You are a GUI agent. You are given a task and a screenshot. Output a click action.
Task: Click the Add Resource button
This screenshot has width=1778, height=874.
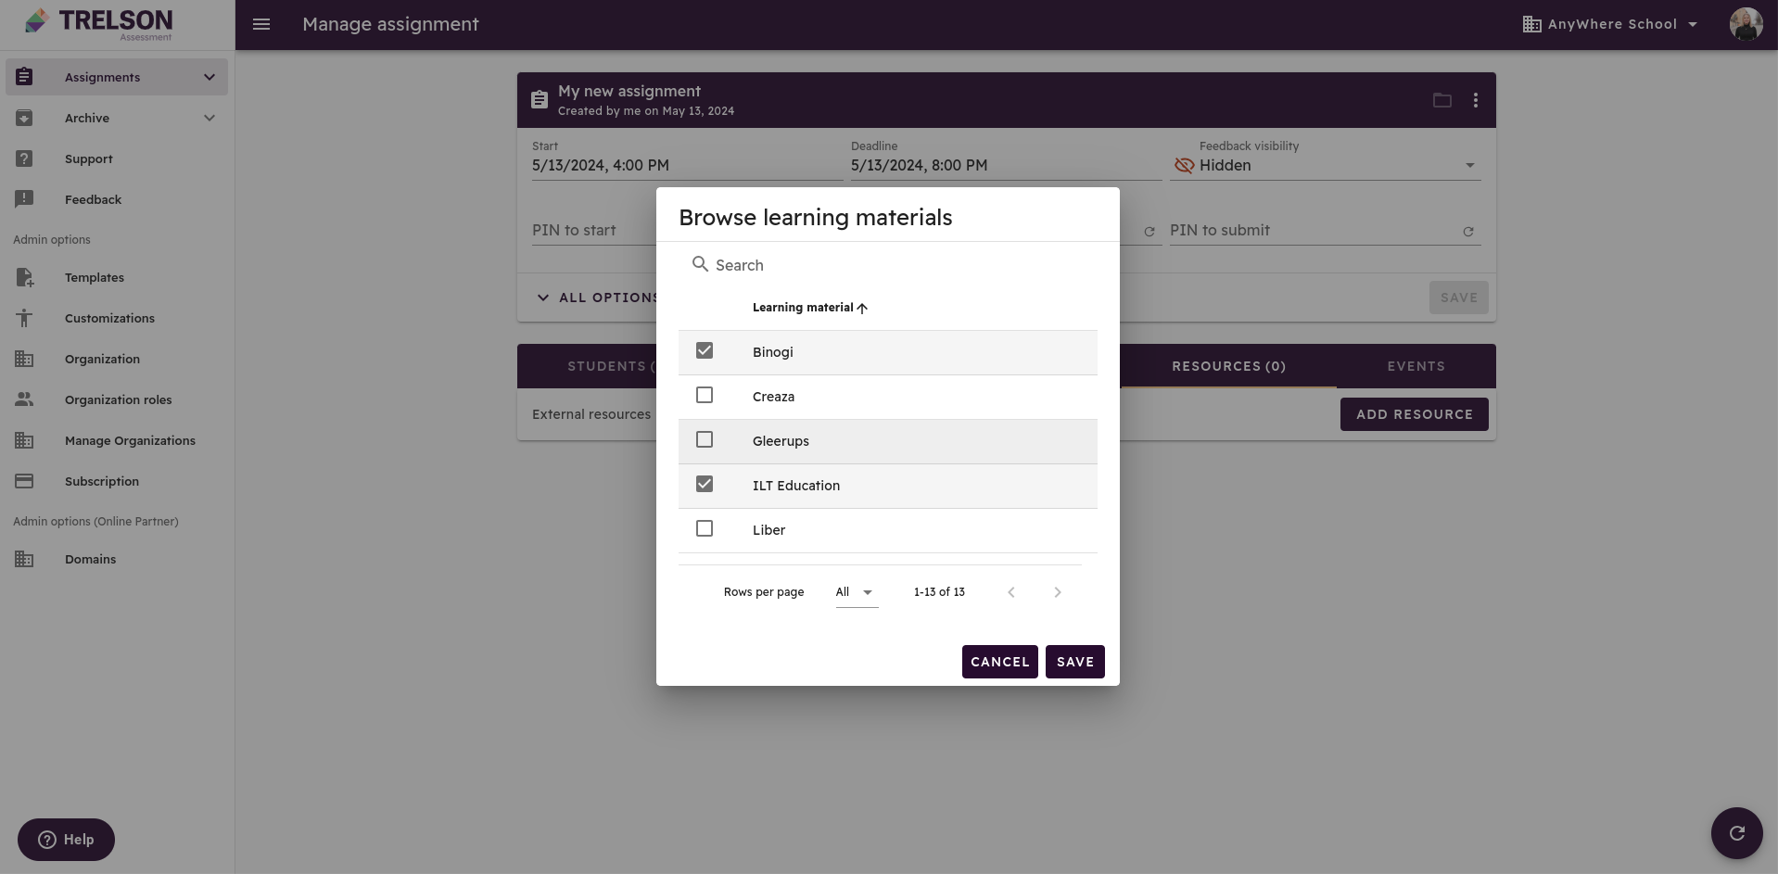(x=1415, y=414)
